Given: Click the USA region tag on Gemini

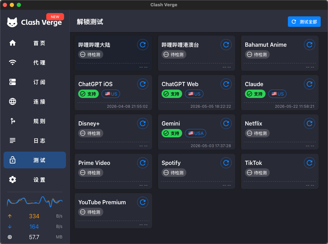Looking at the screenshot, I should coord(196,133).
